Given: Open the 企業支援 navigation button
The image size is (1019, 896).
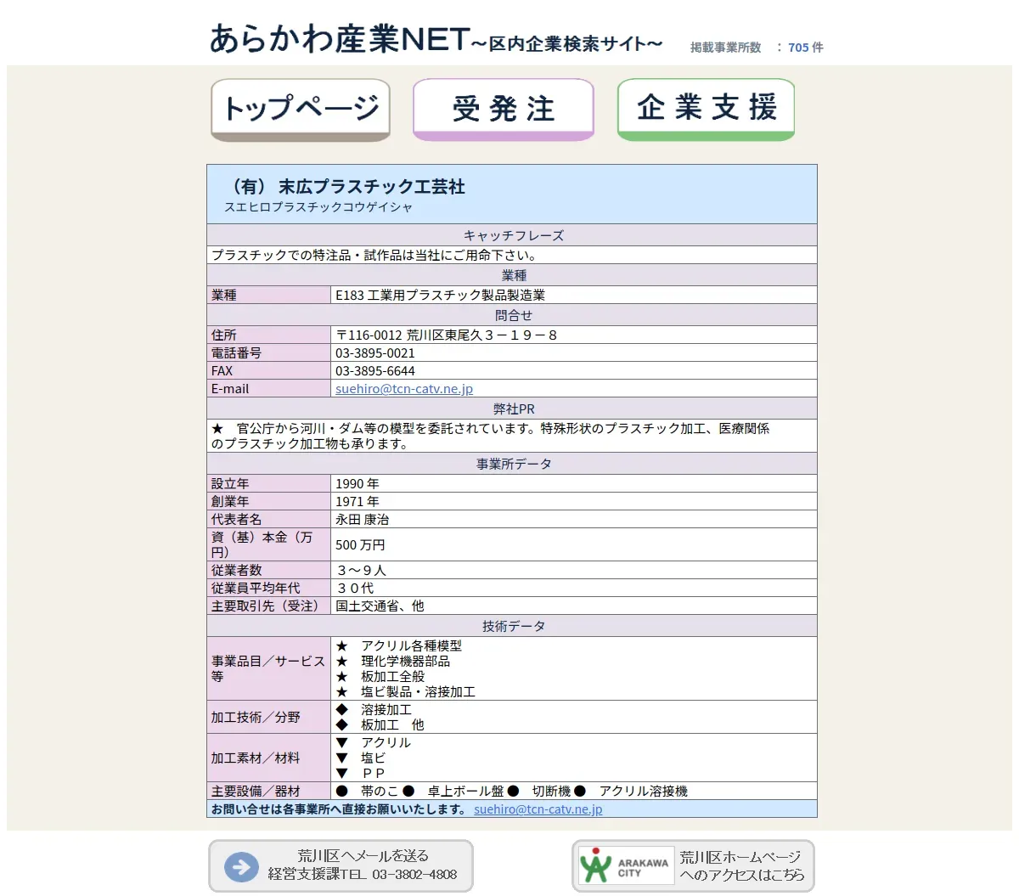Looking at the screenshot, I should pos(706,110).
